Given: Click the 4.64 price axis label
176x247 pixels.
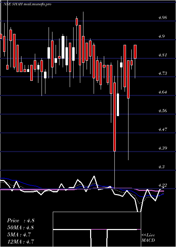Looking at the screenshot, I should point(163,92).
